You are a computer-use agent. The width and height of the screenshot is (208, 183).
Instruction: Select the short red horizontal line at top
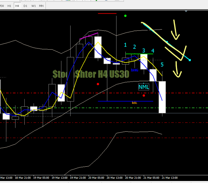(107, 14)
